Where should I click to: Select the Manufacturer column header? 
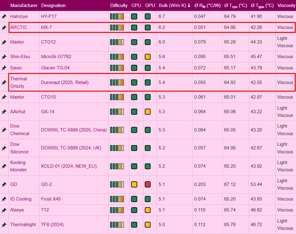(x=24, y=5)
